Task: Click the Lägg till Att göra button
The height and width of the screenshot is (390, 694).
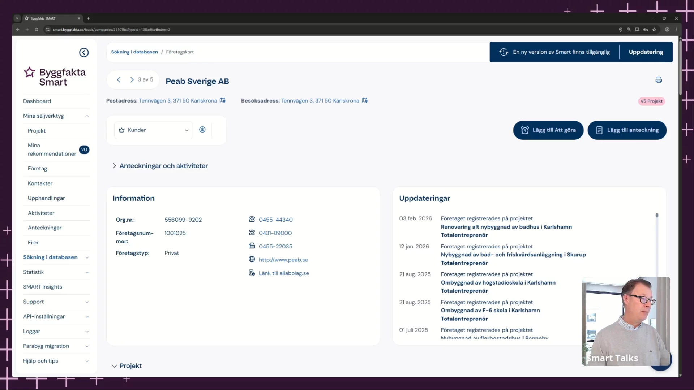Action: [x=548, y=130]
